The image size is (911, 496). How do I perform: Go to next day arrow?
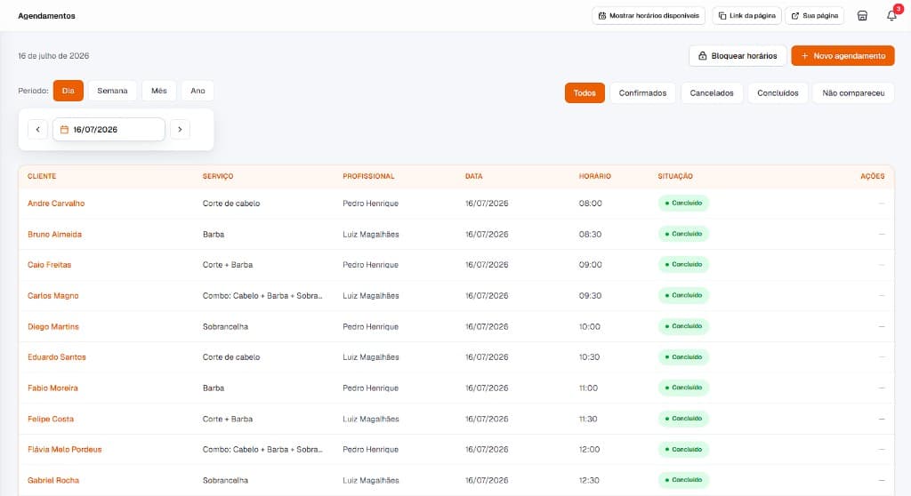180,130
